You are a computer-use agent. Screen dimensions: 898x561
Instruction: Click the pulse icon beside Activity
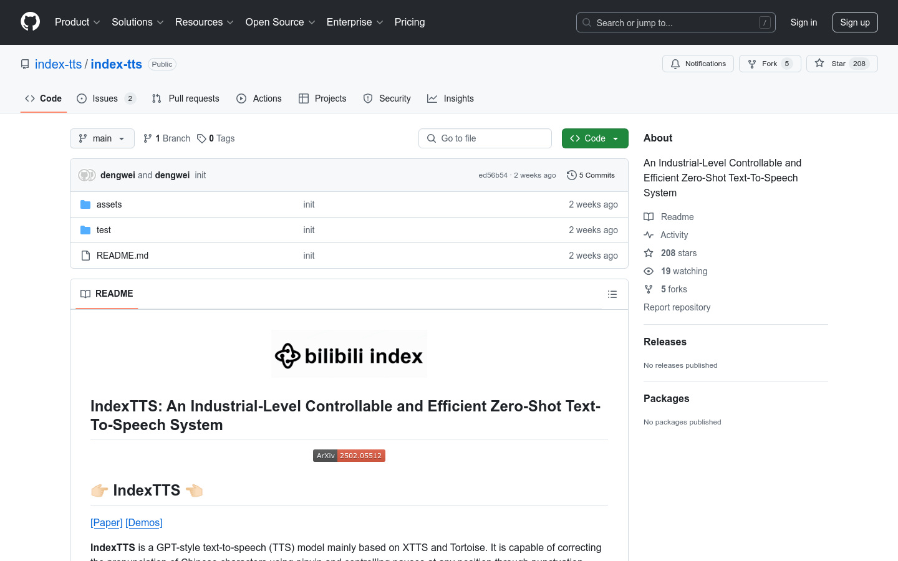(649, 235)
